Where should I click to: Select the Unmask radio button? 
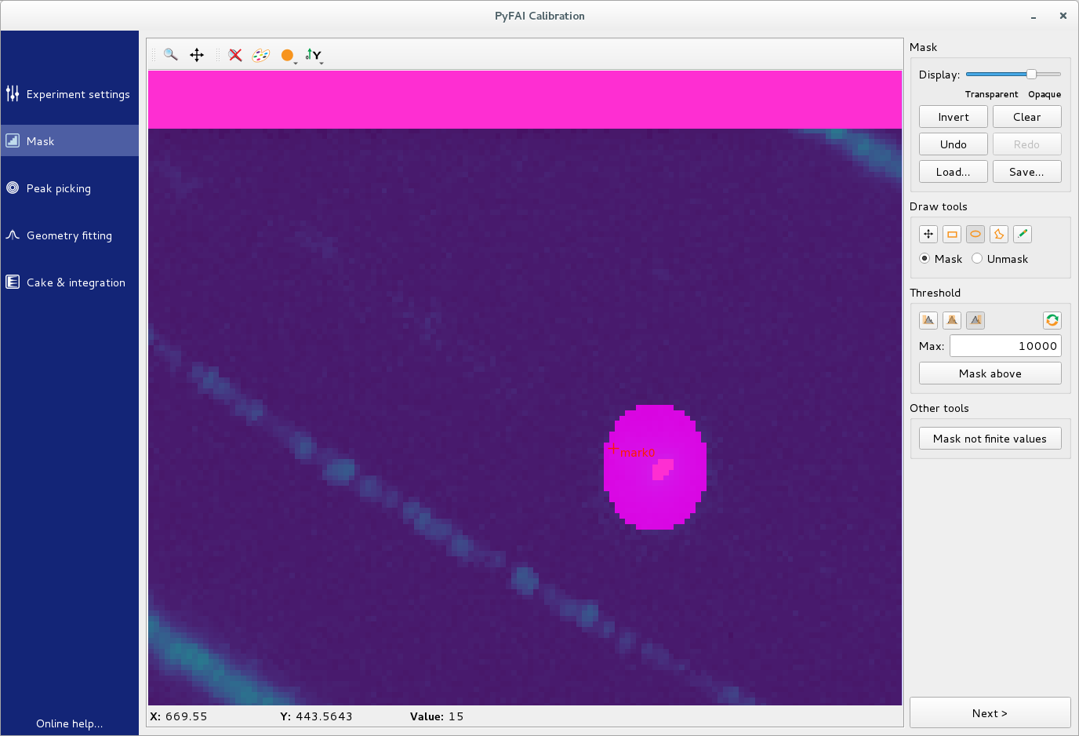(x=977, y=259)
